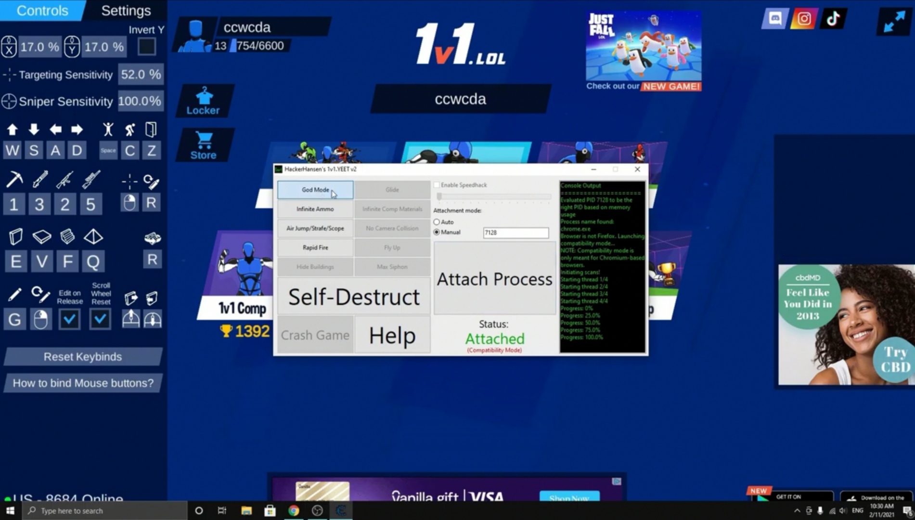
Task: Open Task View on the taskbar
Action: point(222,510)
